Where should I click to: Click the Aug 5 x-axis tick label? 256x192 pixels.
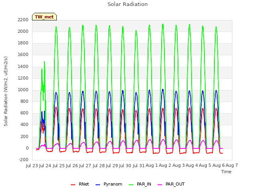(205, 165)
